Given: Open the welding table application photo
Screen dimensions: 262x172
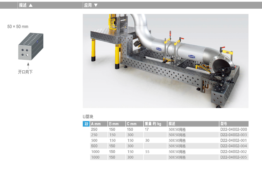Looking at the screenshot, I should point(166,61).
